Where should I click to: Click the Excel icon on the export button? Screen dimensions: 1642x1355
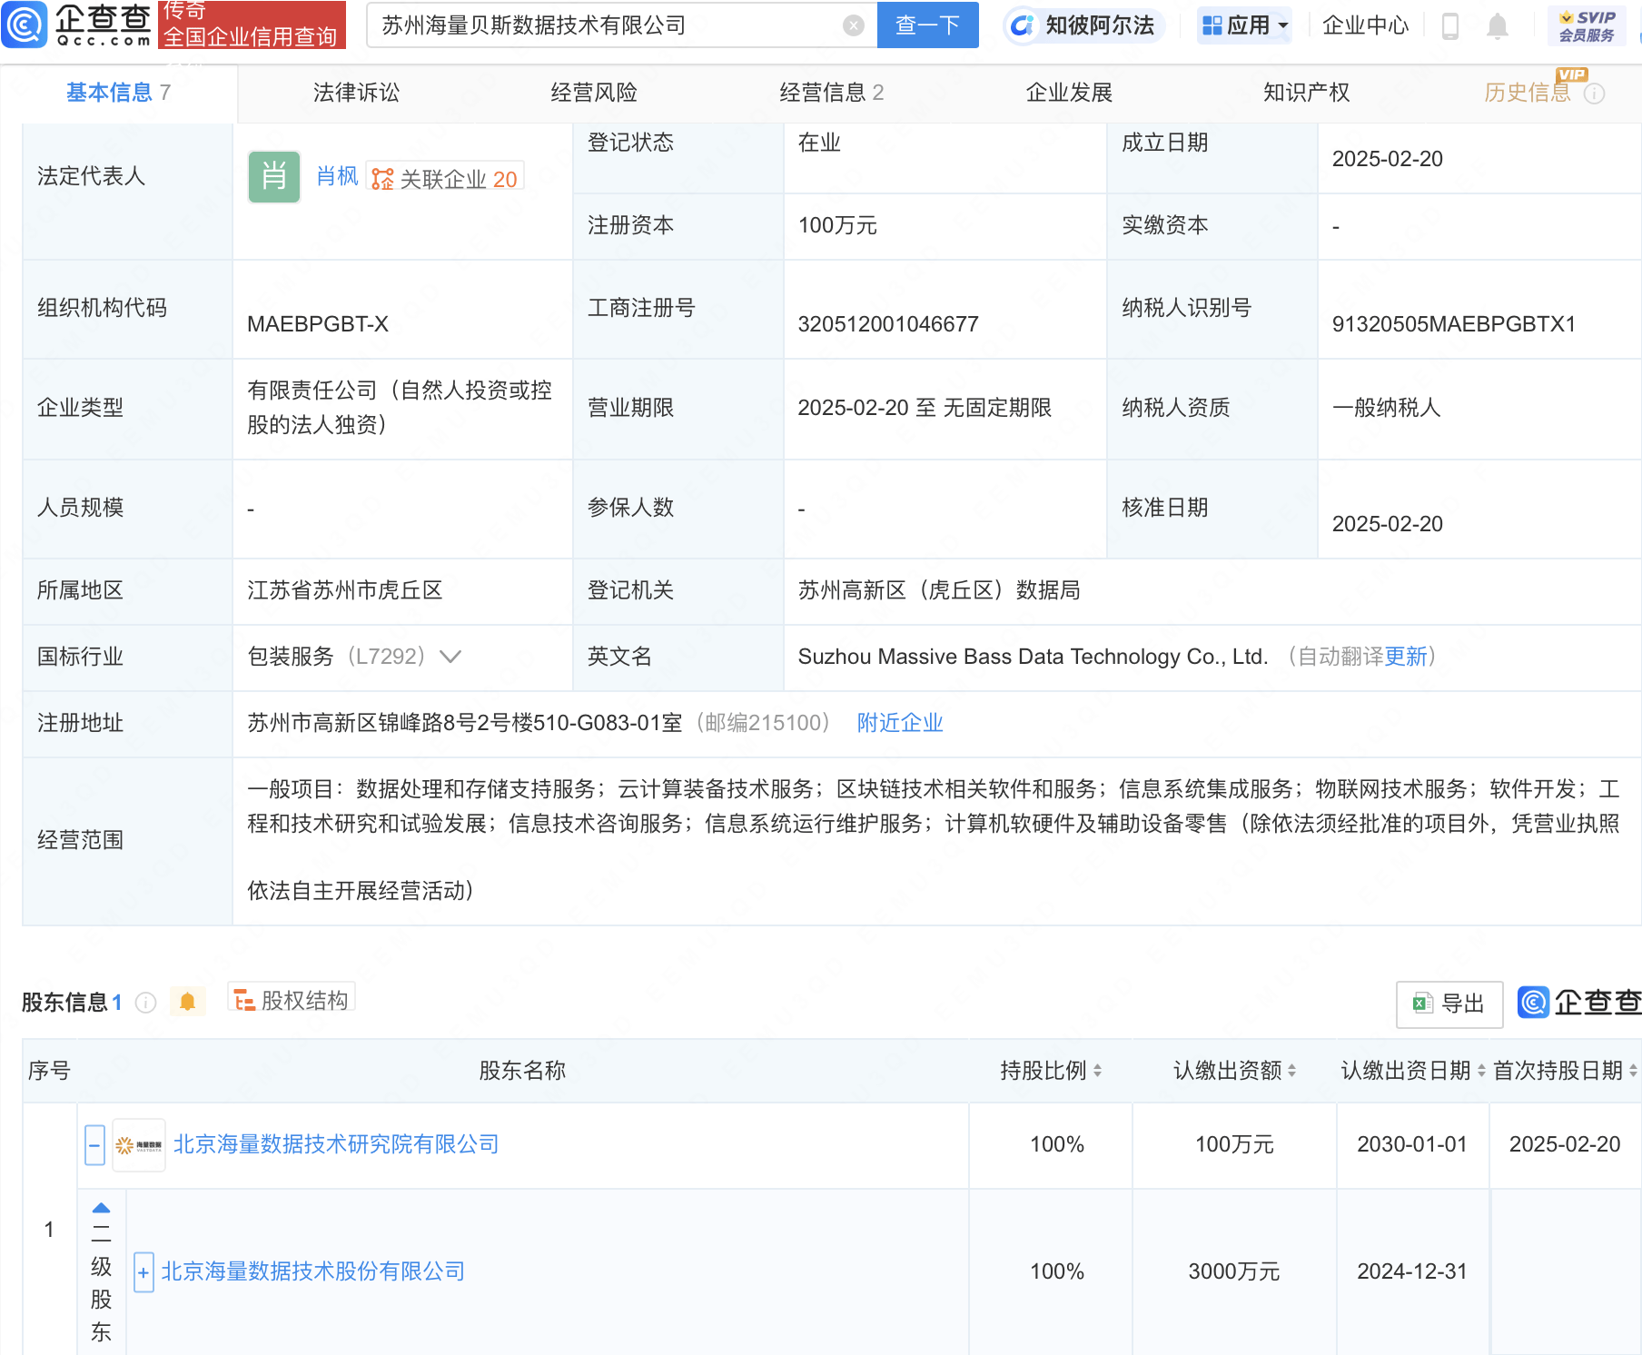coord(1422,1004)
